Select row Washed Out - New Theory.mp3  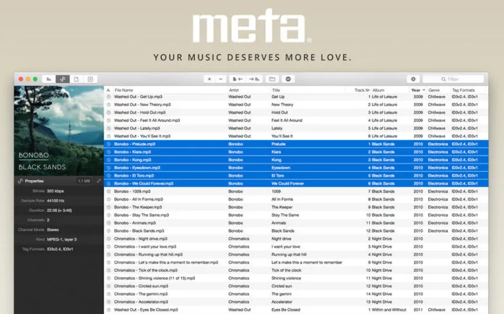click(296, 104)
